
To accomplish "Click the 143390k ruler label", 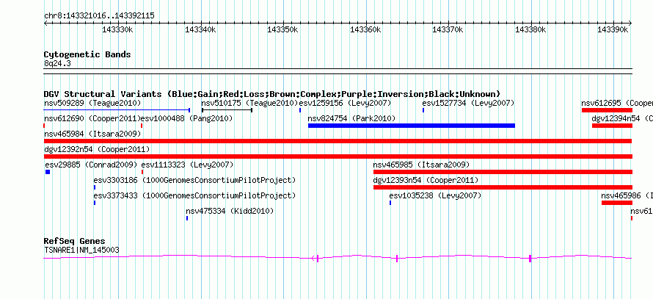I will [613, 30].
